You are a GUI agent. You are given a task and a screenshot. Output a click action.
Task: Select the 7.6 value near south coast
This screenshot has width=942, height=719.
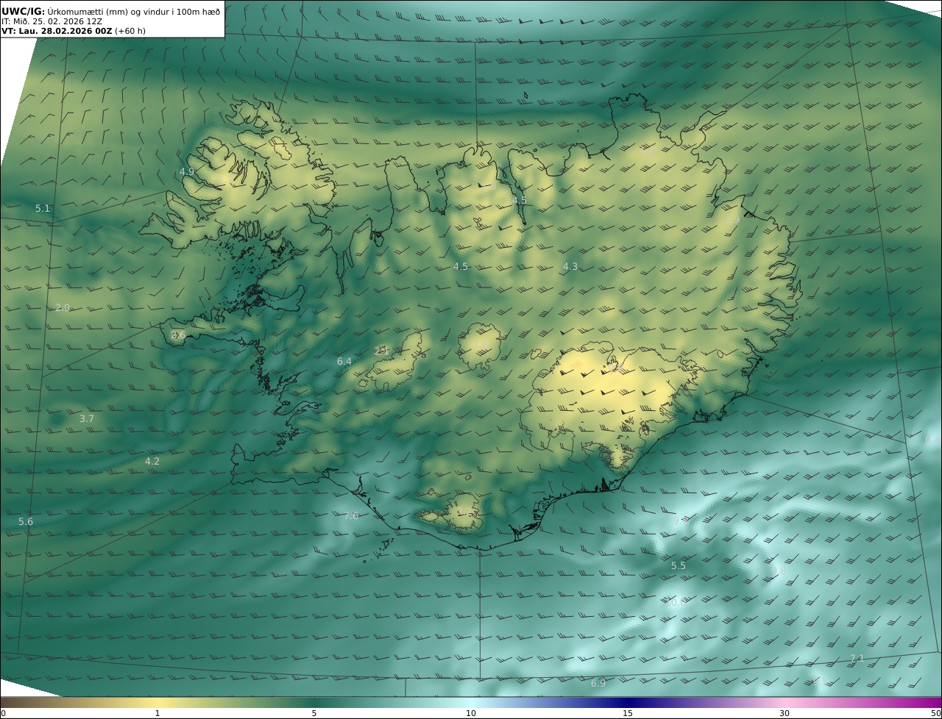tap(351, 516)
